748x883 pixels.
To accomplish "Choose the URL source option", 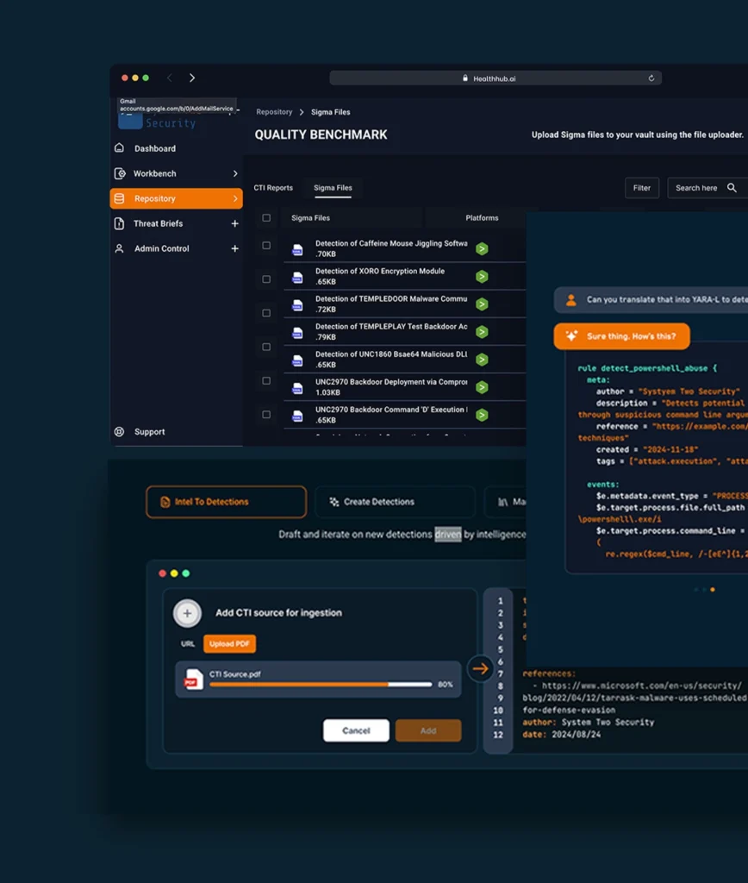I will [x=187, y=643].
